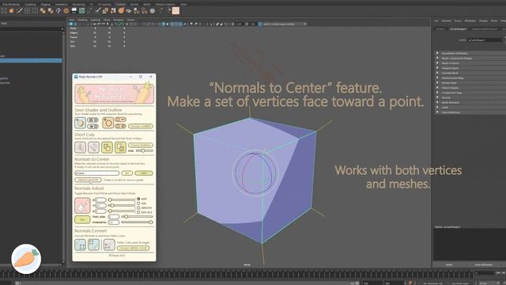
Task: Open the viewport View menu
Action: tap(72, 20)
